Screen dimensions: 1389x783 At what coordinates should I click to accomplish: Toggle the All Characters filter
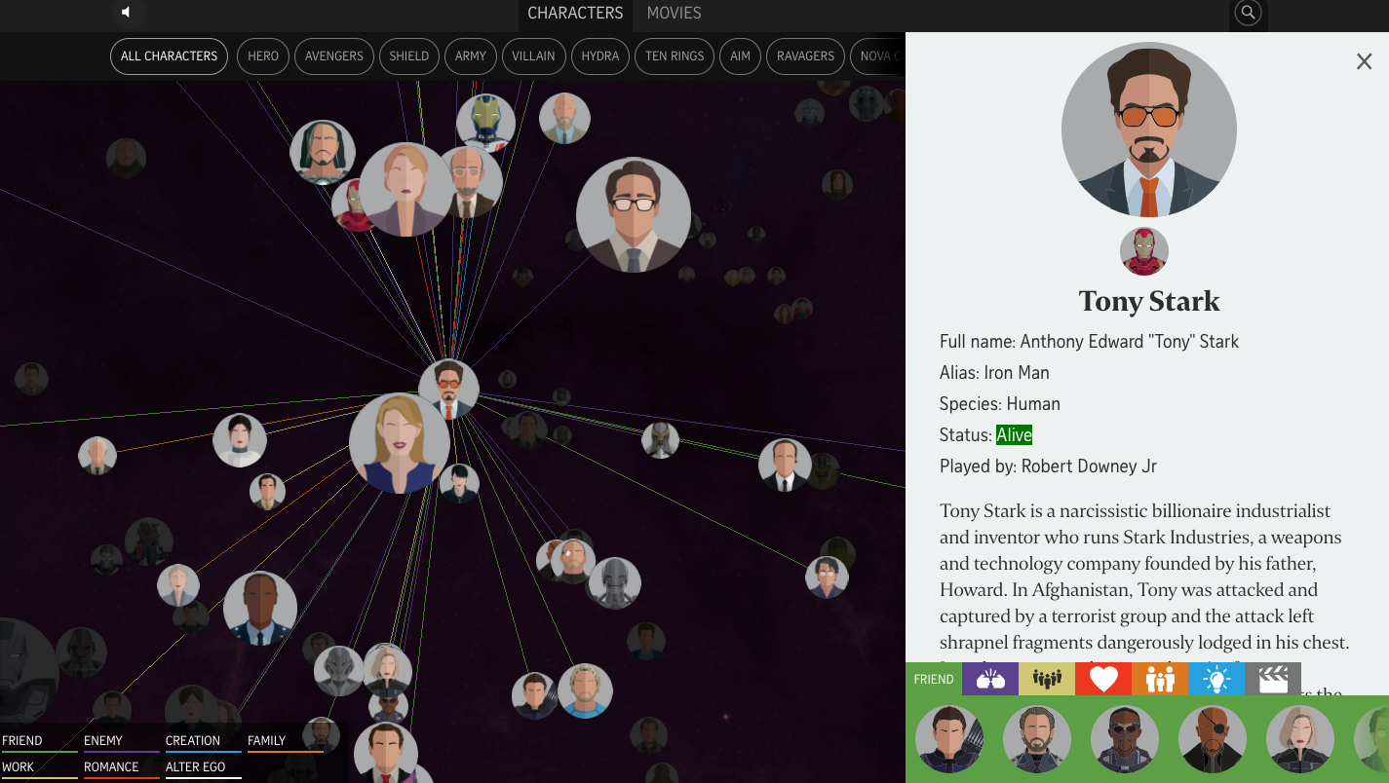169,56
